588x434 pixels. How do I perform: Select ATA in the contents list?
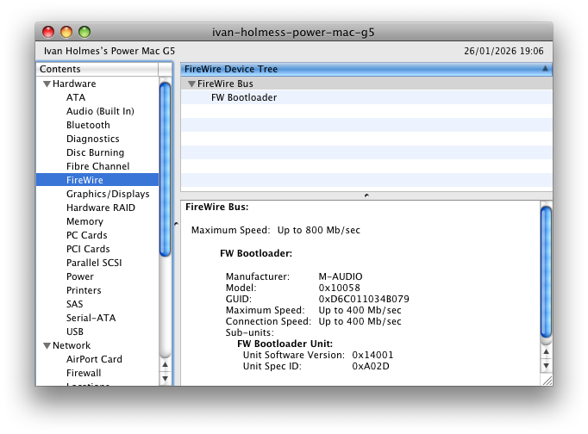(x=76, y=97)
